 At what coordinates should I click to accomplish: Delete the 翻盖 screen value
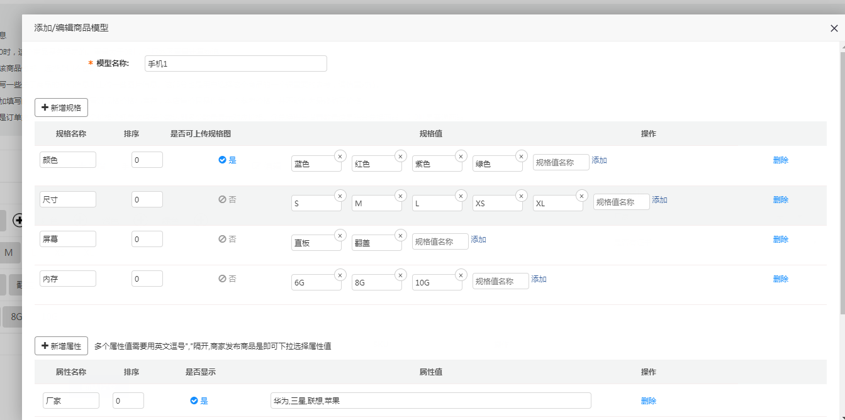point(400,235)
